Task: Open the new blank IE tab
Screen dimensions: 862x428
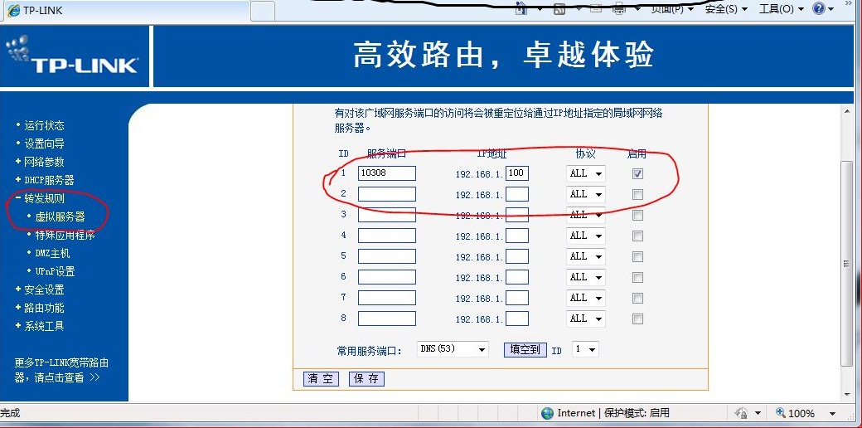Action: click(263, 11)
